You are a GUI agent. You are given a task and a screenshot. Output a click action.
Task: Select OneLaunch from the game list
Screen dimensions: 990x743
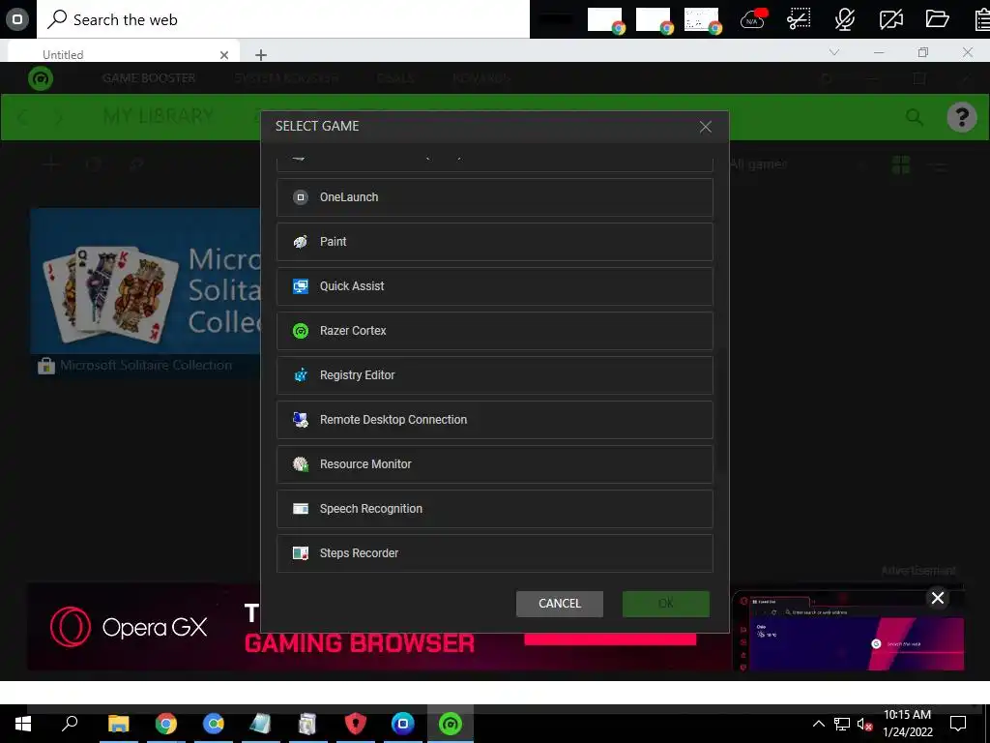pos(494,197)
